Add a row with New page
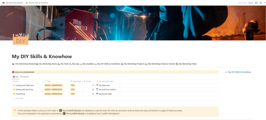Screen dimensions: 266x120 [x=18, y=98]
